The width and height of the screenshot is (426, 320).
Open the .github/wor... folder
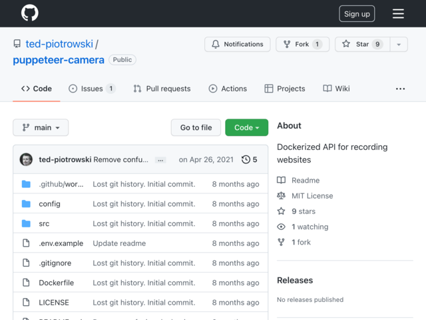coord(61,184)
